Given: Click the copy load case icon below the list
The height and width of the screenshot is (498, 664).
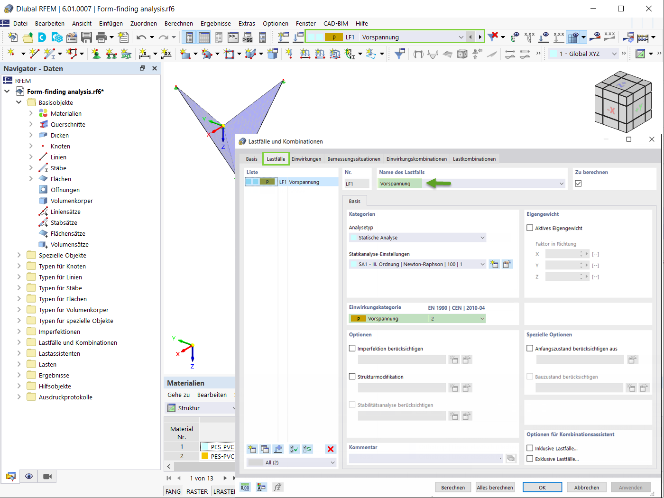Looking at the screenshot, I should [265, 449].
